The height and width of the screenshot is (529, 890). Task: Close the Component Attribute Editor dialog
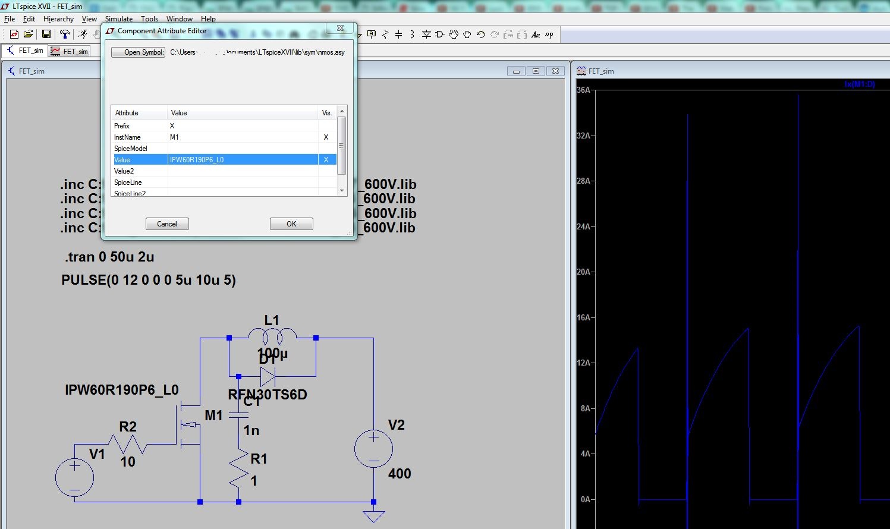340,28
